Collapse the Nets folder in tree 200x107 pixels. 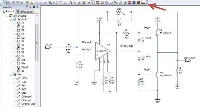point(11,75)
